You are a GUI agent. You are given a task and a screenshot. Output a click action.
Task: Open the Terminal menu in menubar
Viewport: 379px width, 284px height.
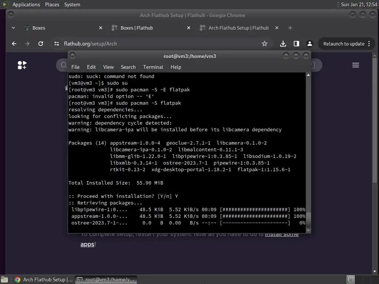[x=153, y=67]
